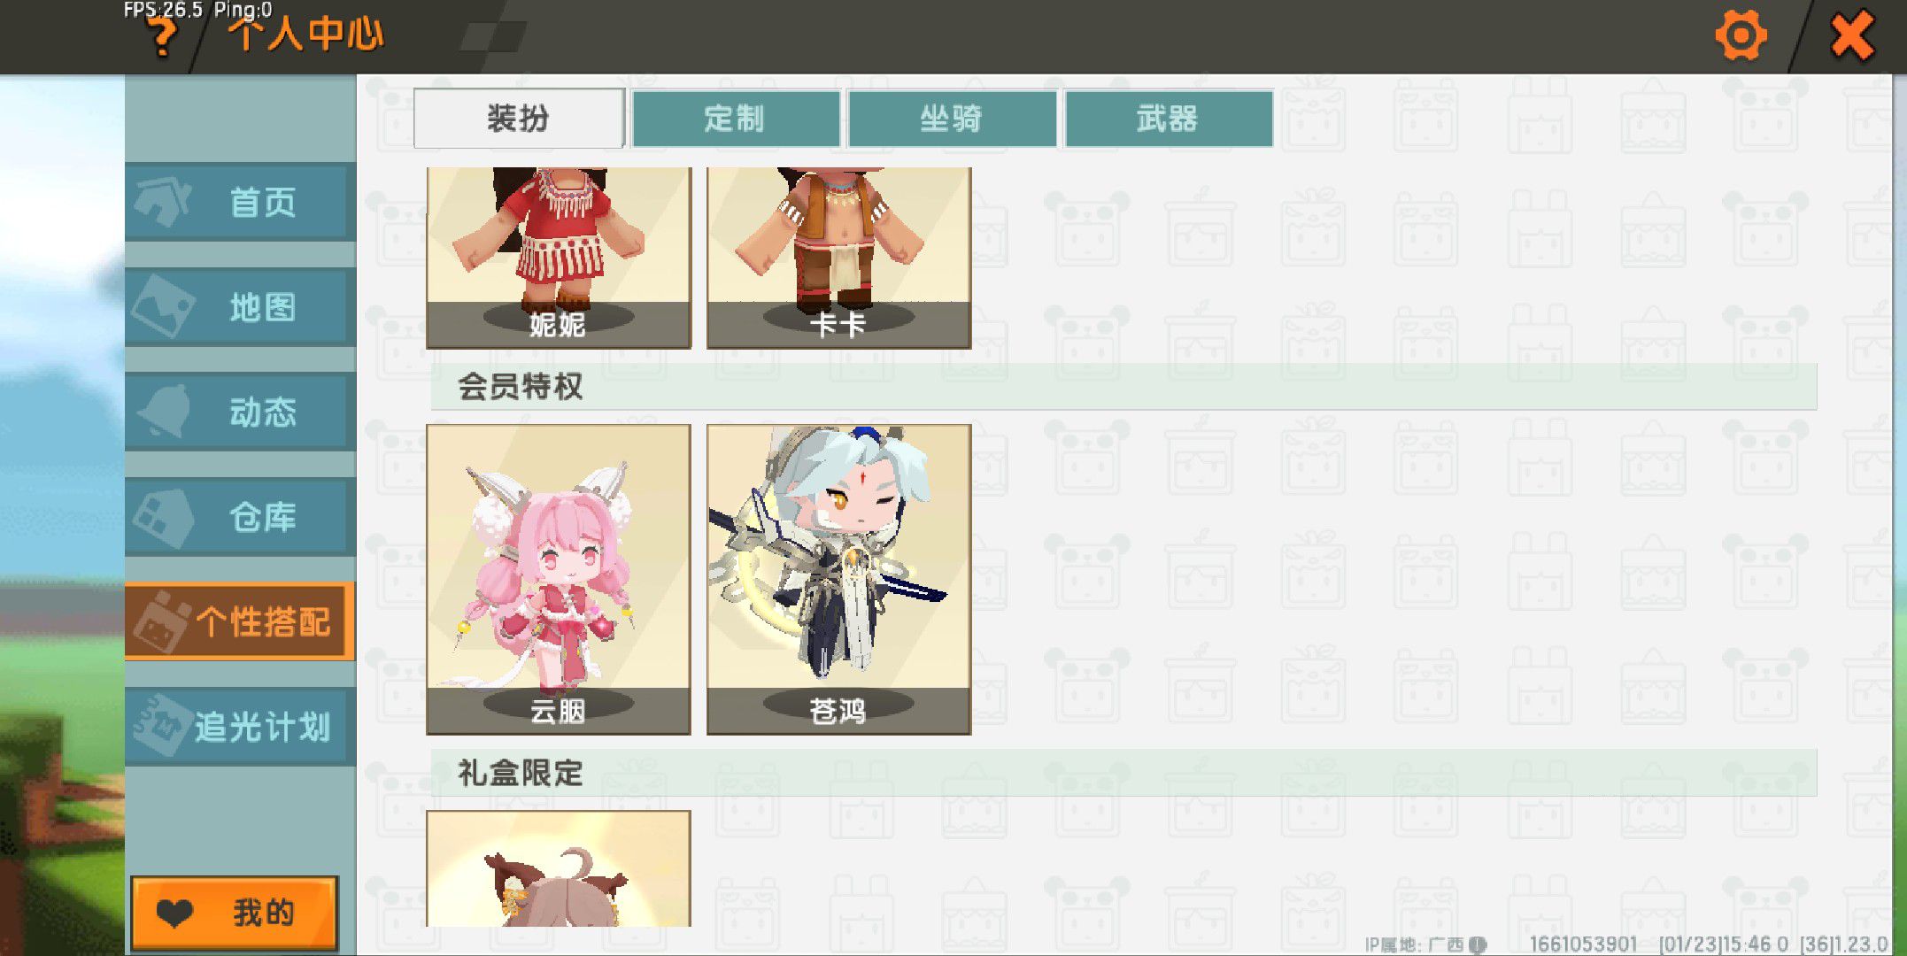Viewport: 1907px width, 956px height.
Task: Select the 苍鸿 skin card
Action: 838,579
